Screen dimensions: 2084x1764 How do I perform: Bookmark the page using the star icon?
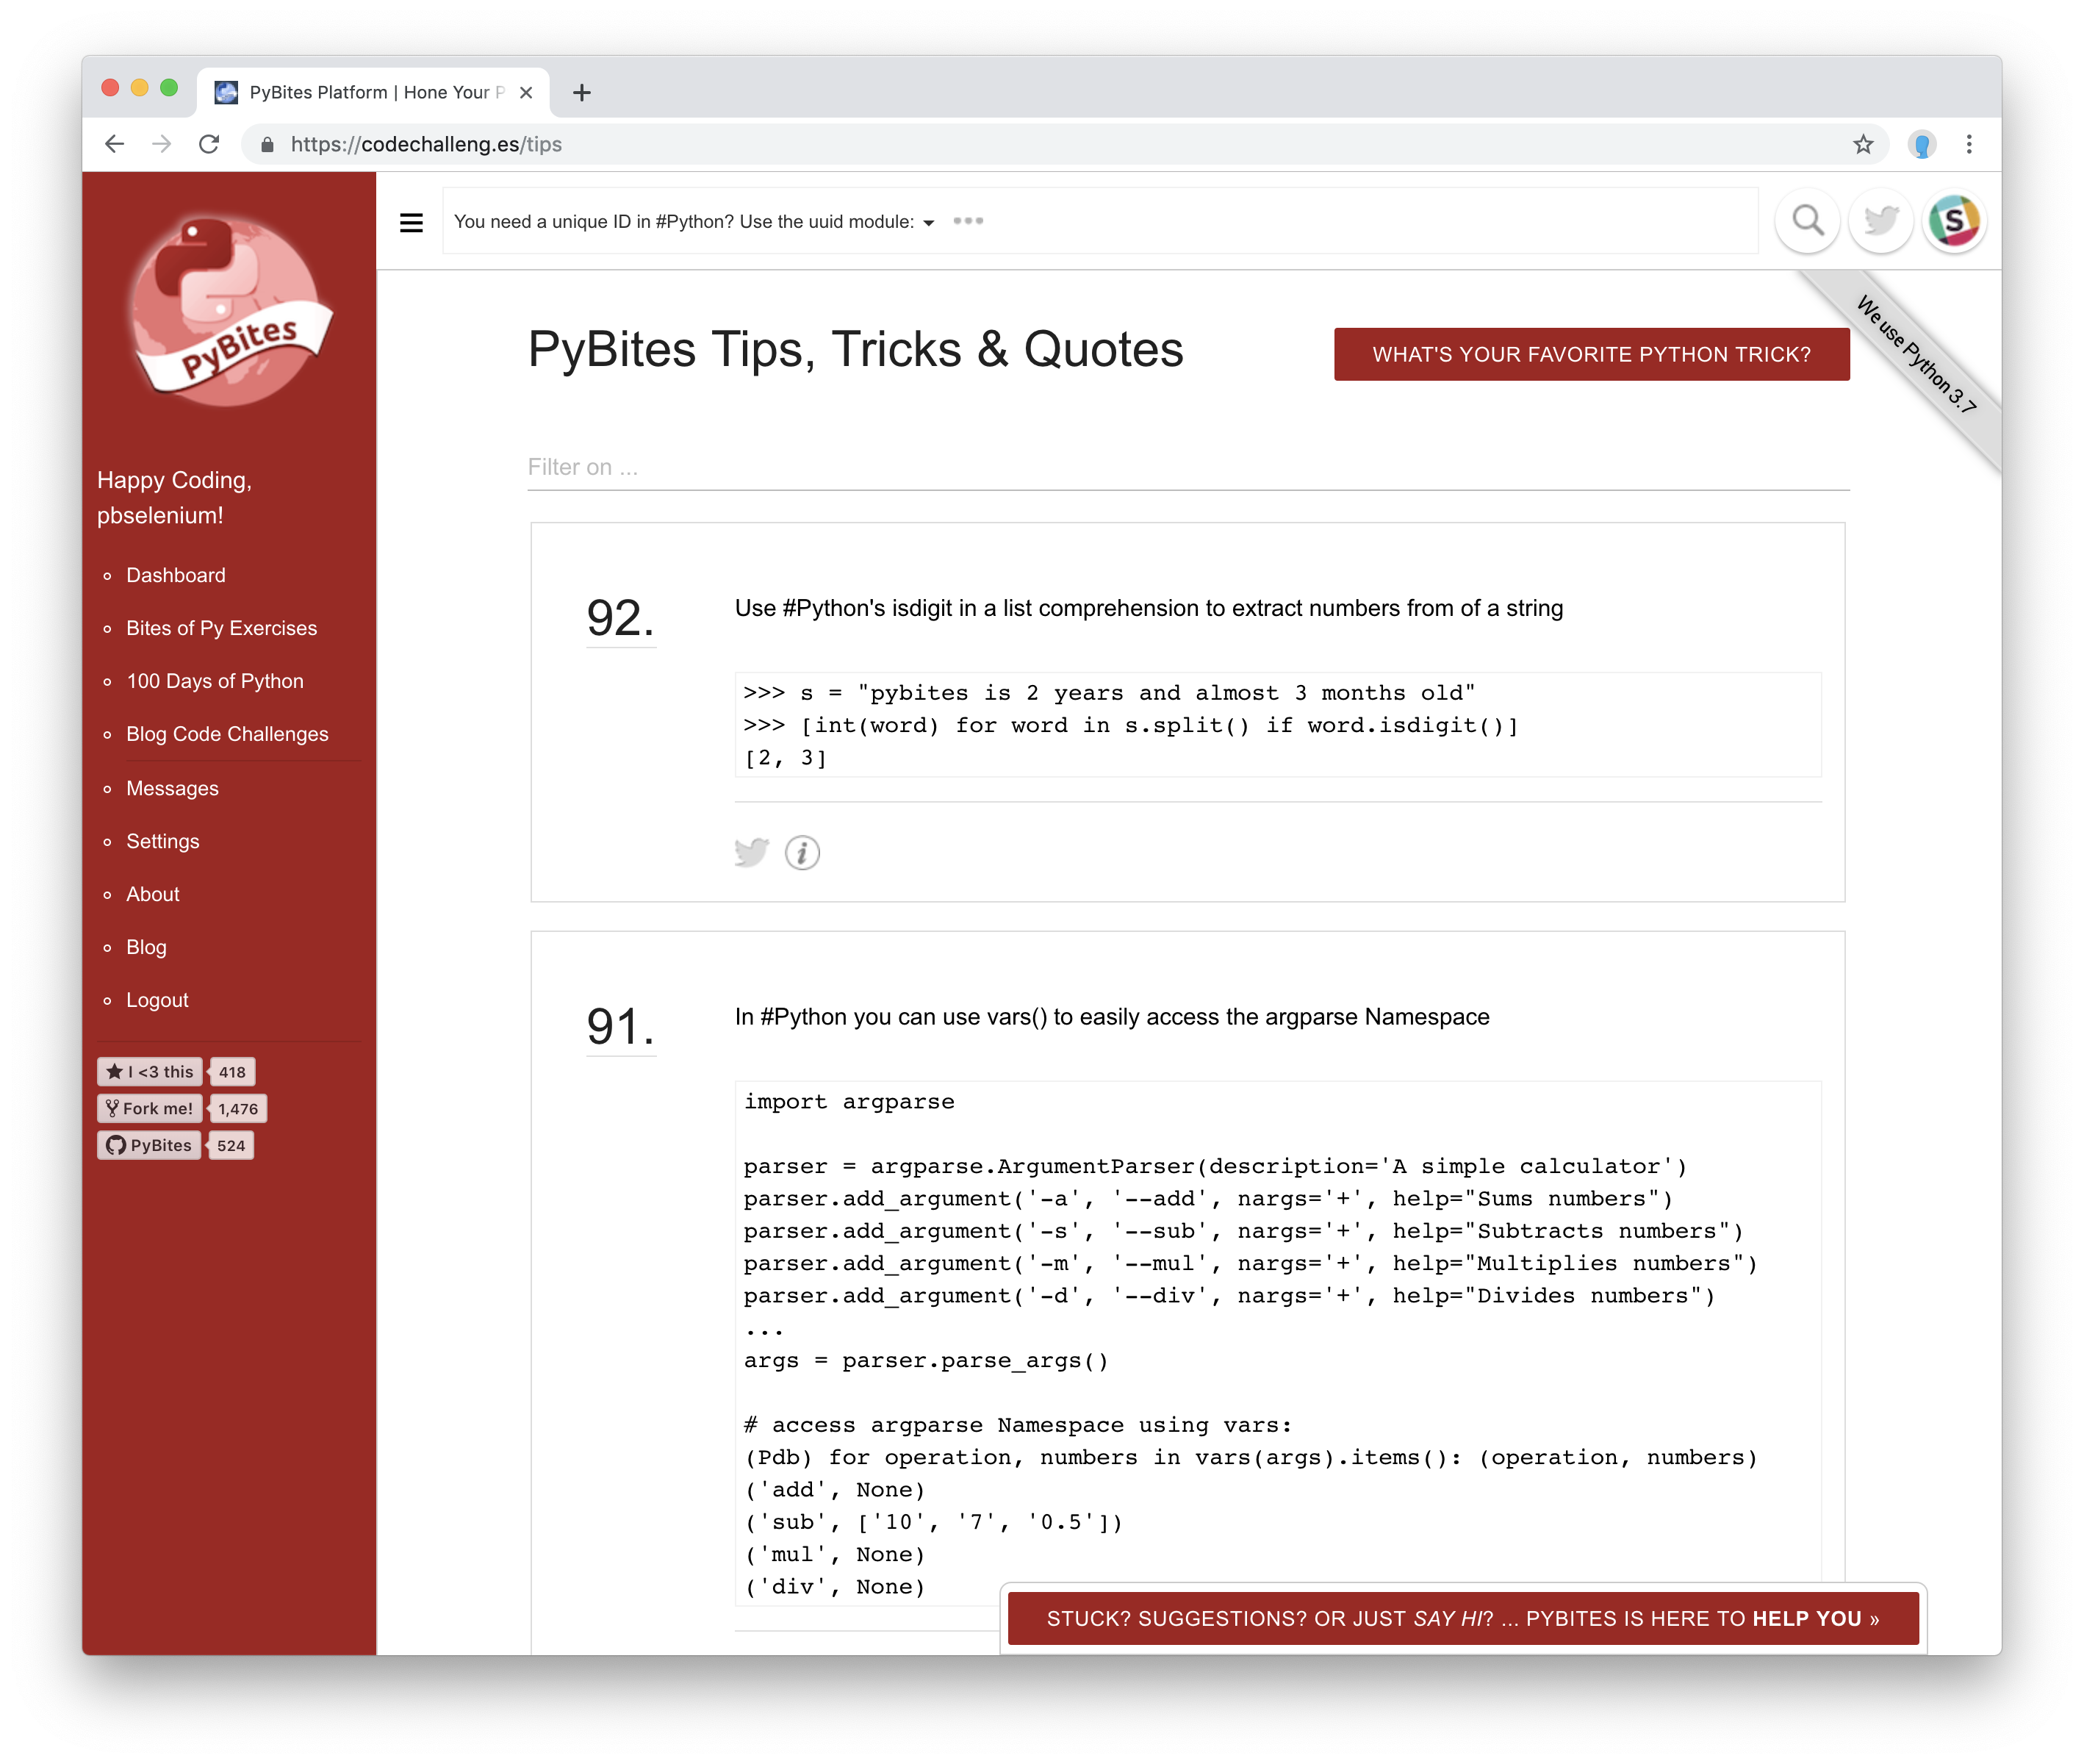point(1863,143)
